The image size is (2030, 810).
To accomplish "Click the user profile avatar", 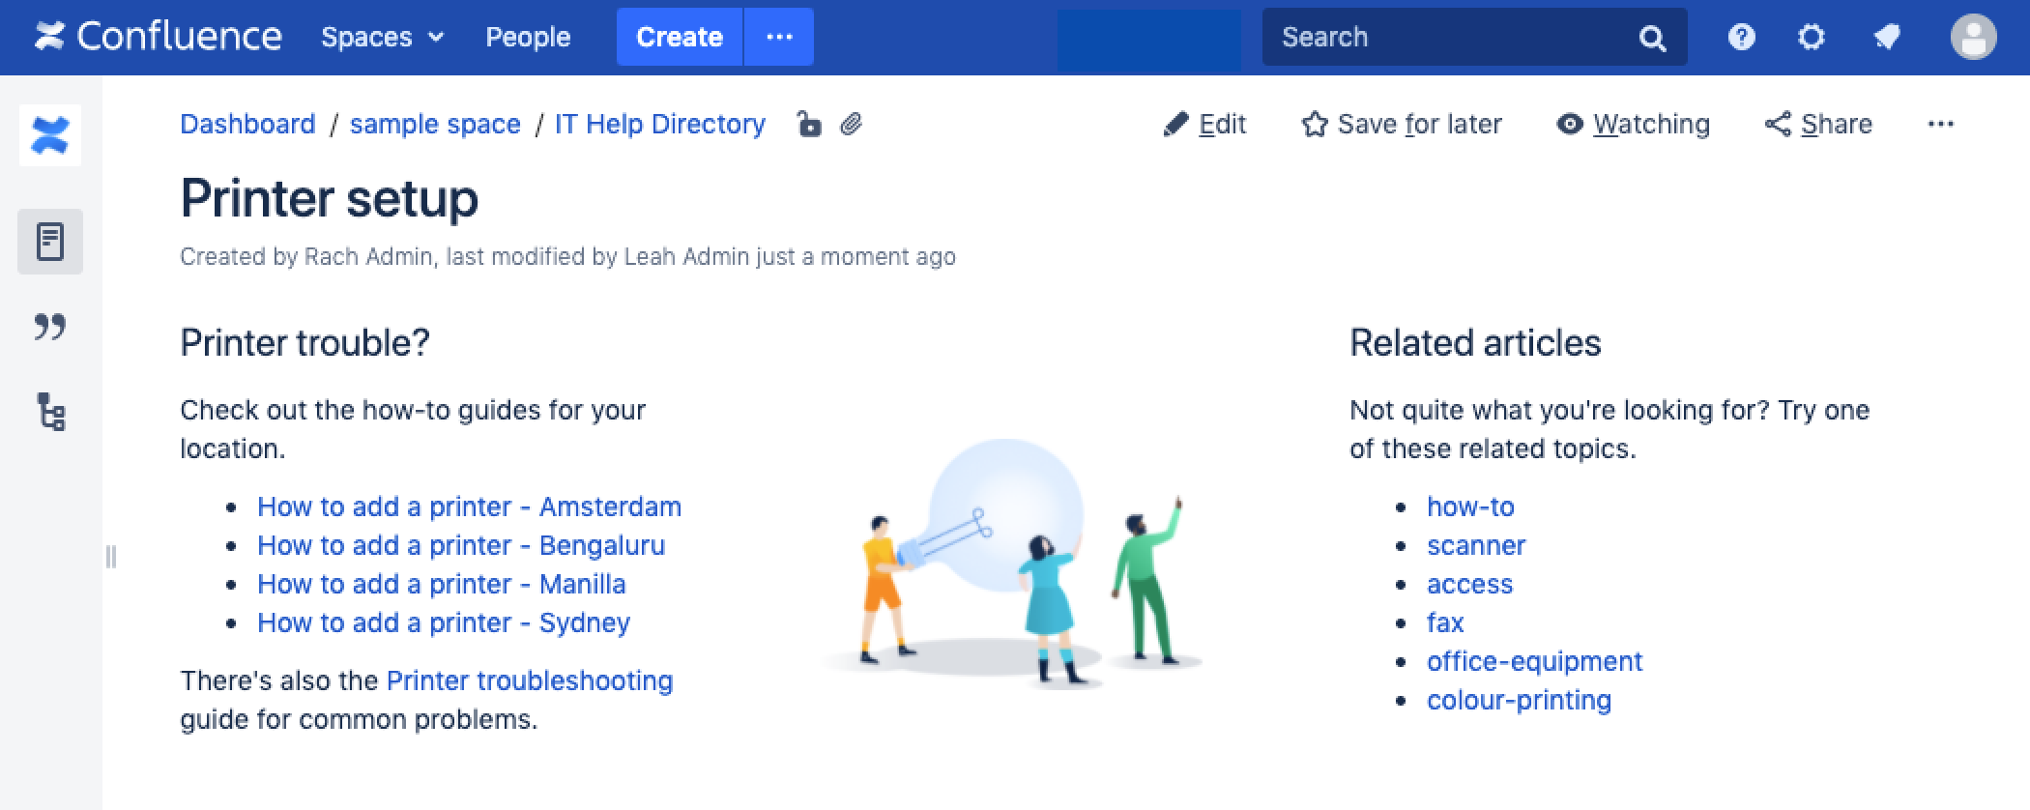I will pos(1973,38).
